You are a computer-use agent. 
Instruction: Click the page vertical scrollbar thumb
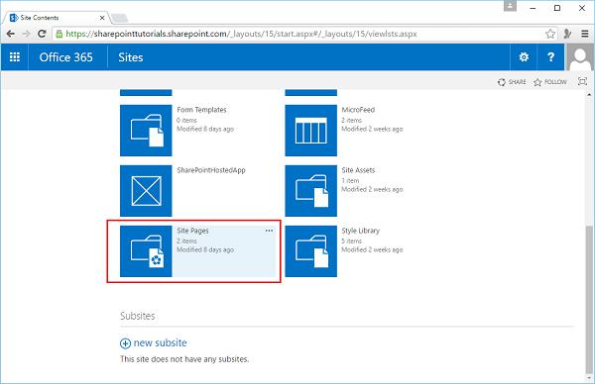(589, 299)
